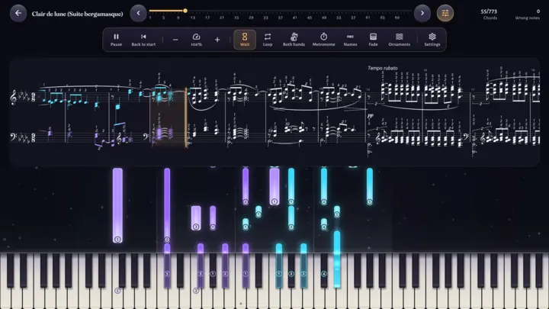Viewport: 549px width, 309px height.
Task: Jump to measure 45 on timeline
Action: coord(310,18)
